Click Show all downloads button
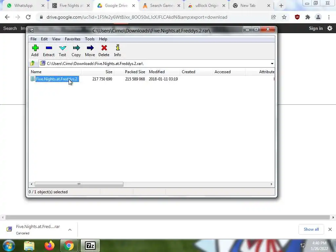Screen dimensions: 336x252 pos(311,229)
